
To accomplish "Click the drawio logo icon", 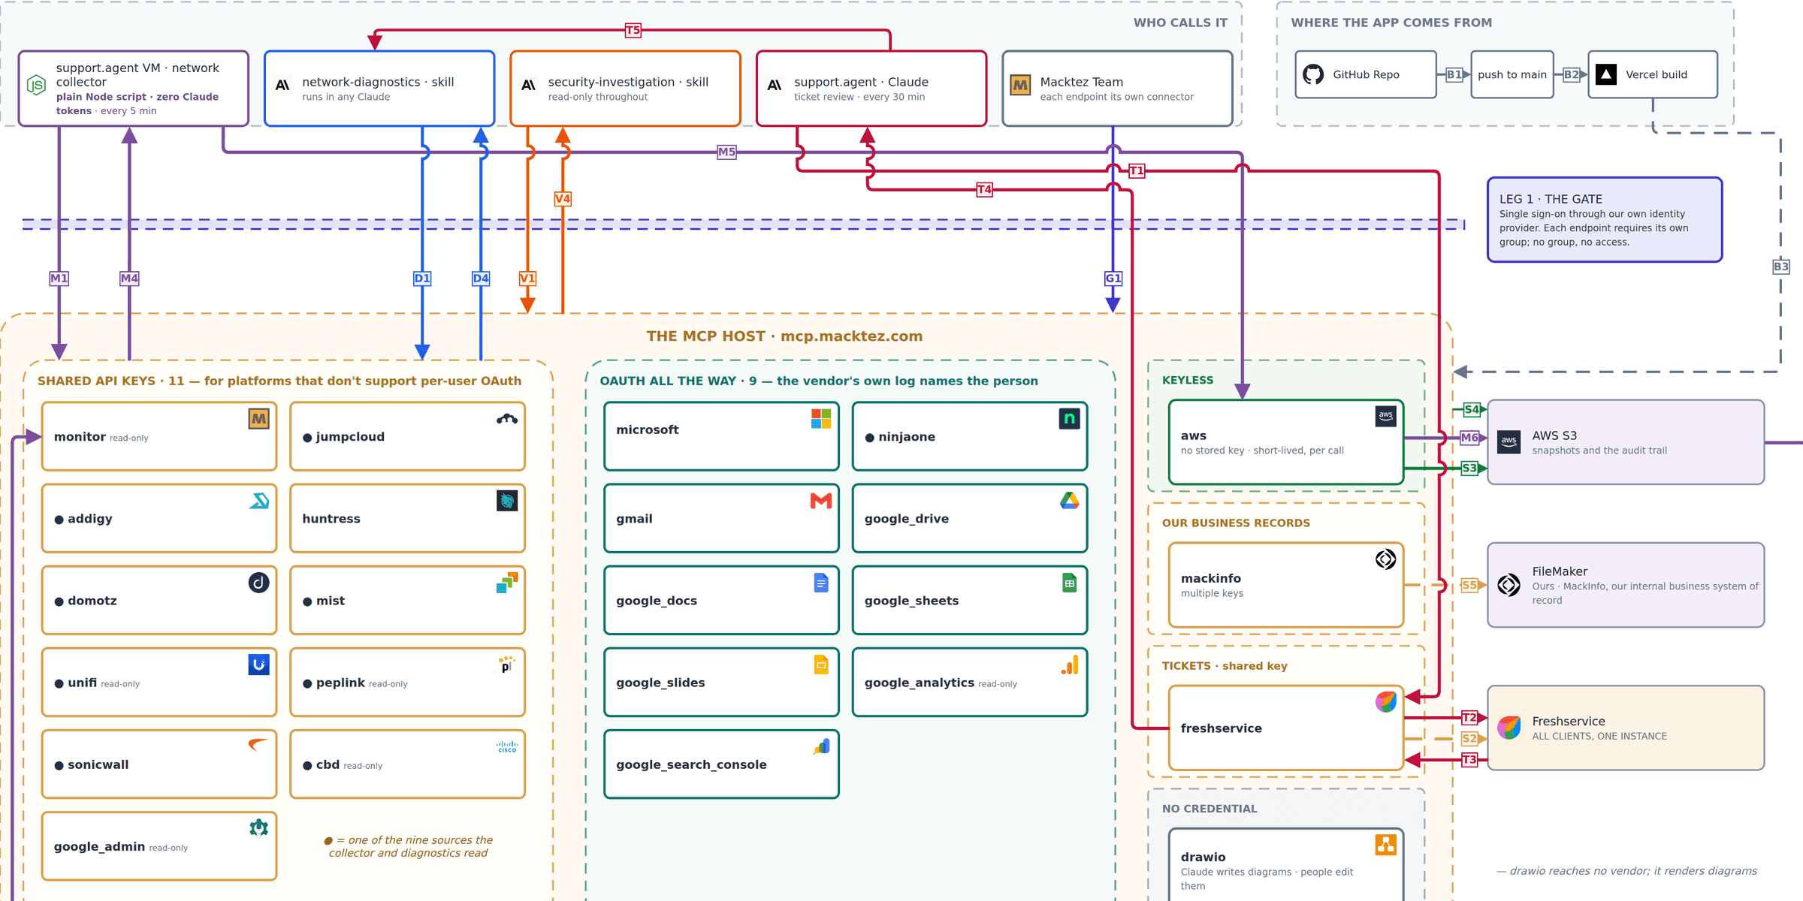I will click(1386, 845).
